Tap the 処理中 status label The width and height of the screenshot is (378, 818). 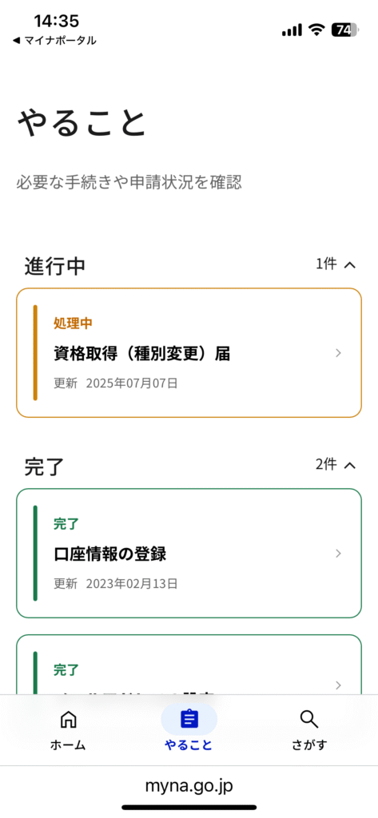73,324
